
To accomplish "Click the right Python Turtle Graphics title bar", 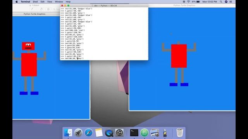I will [184, 5].
